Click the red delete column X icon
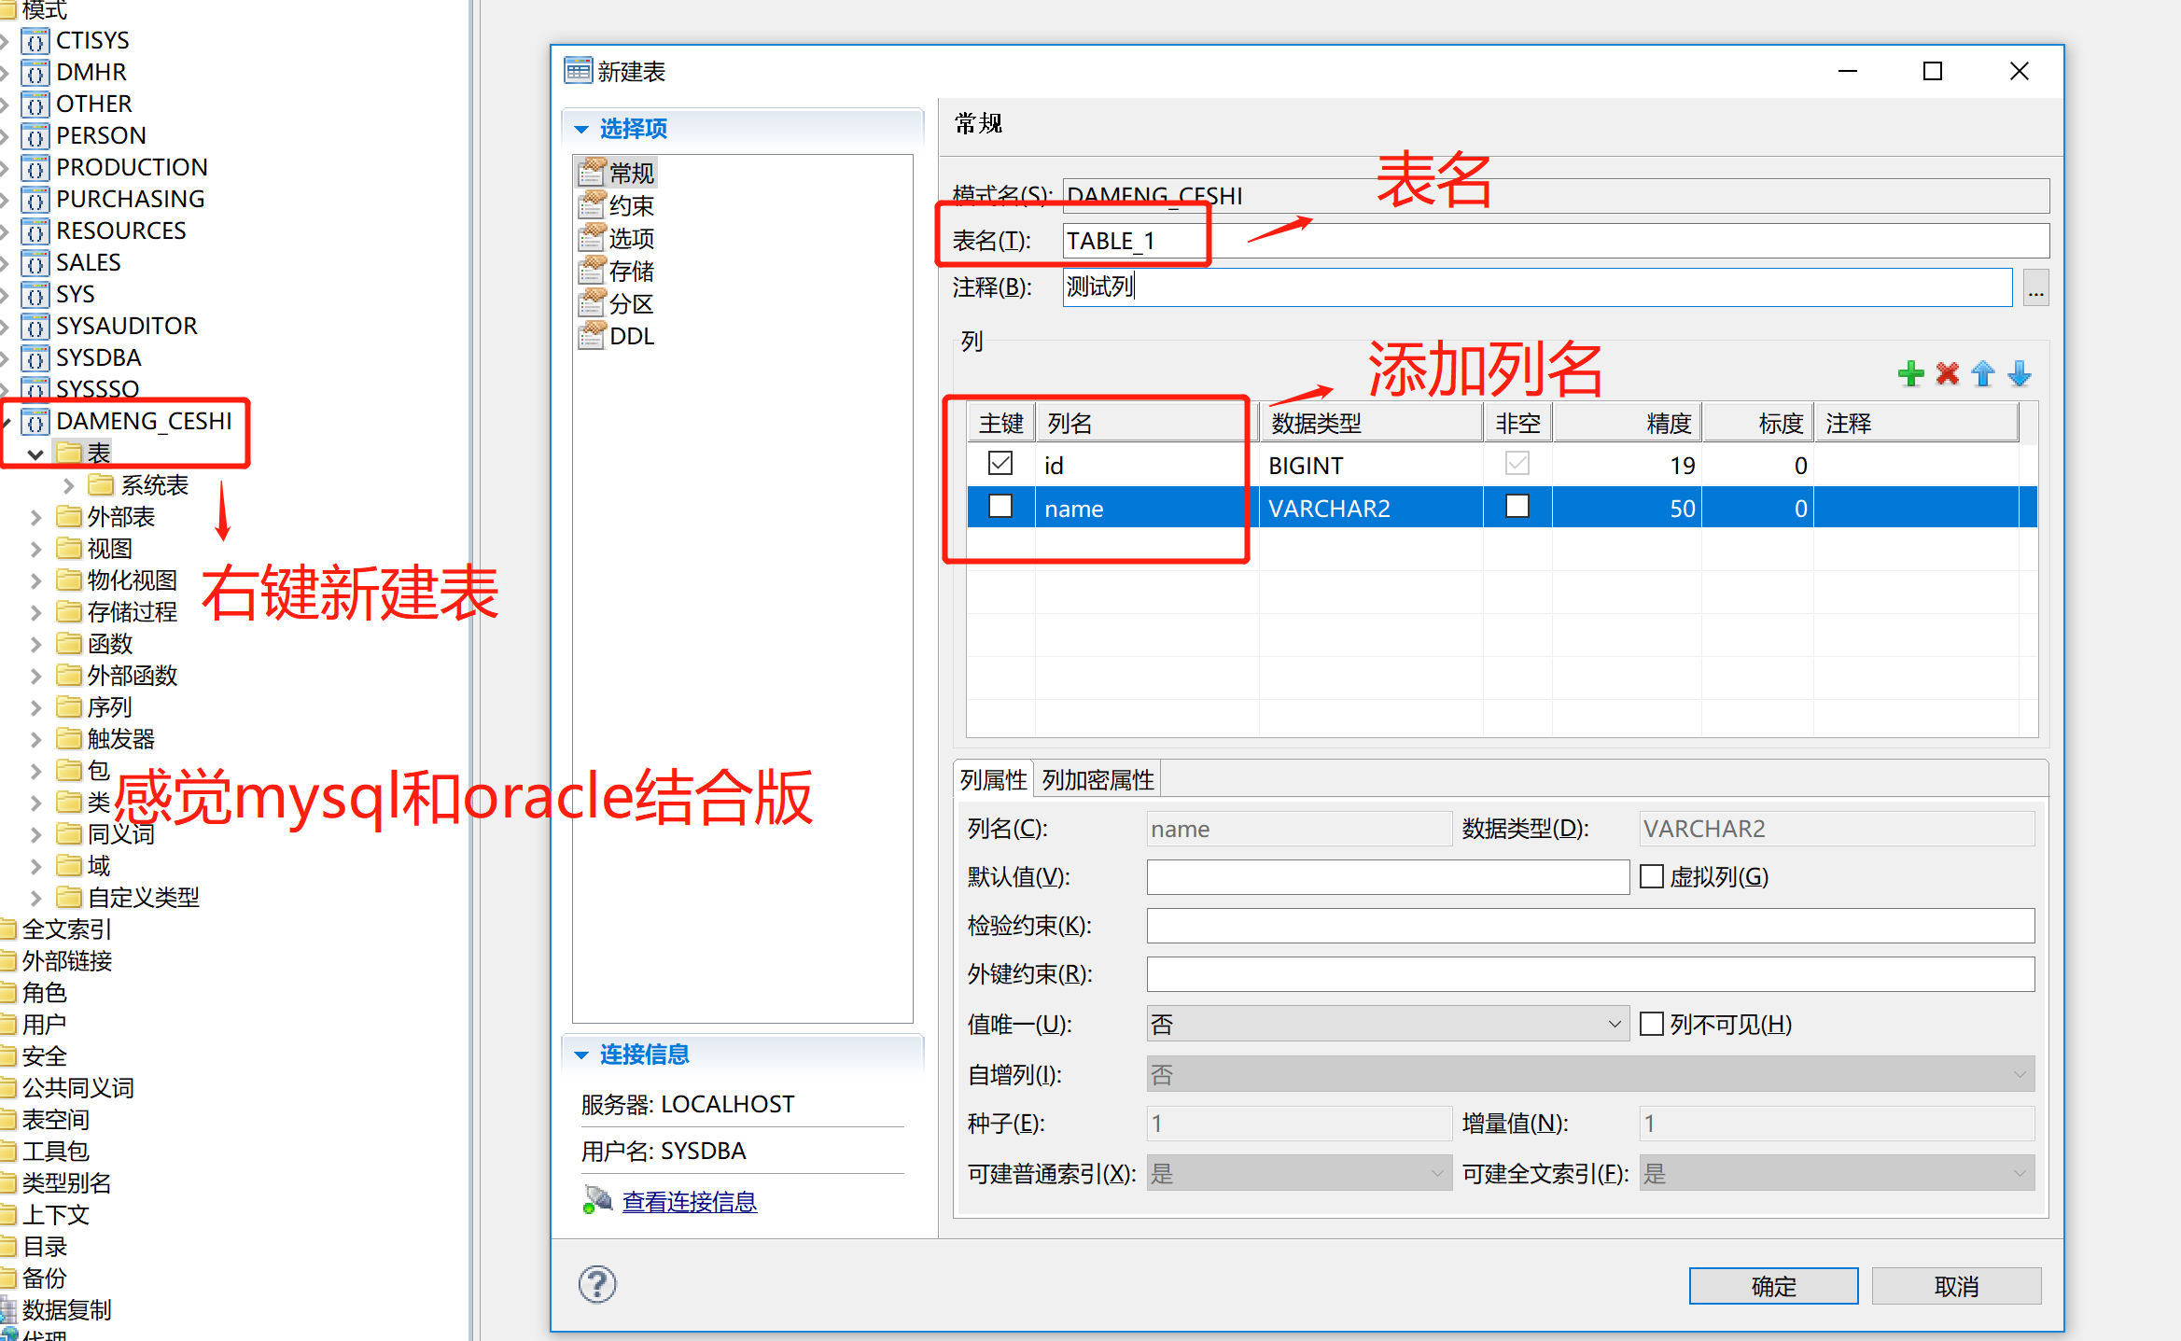 point(1947,374)
